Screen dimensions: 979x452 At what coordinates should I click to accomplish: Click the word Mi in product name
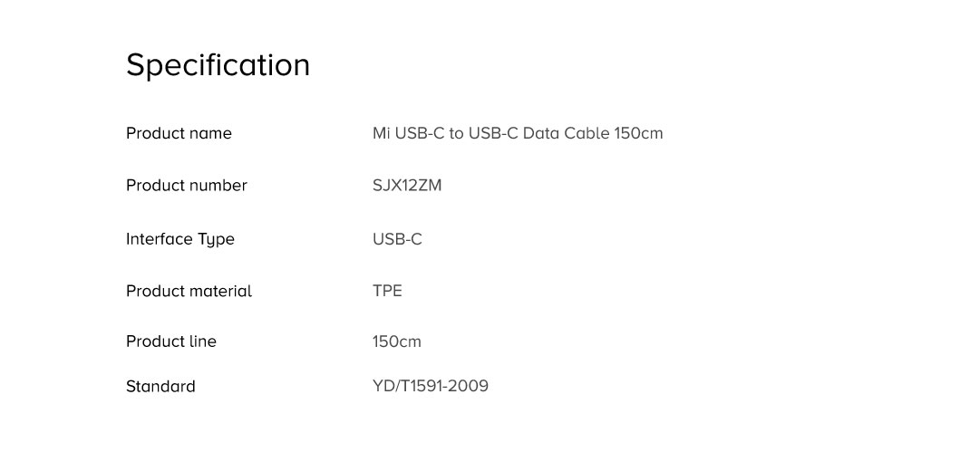381,133
